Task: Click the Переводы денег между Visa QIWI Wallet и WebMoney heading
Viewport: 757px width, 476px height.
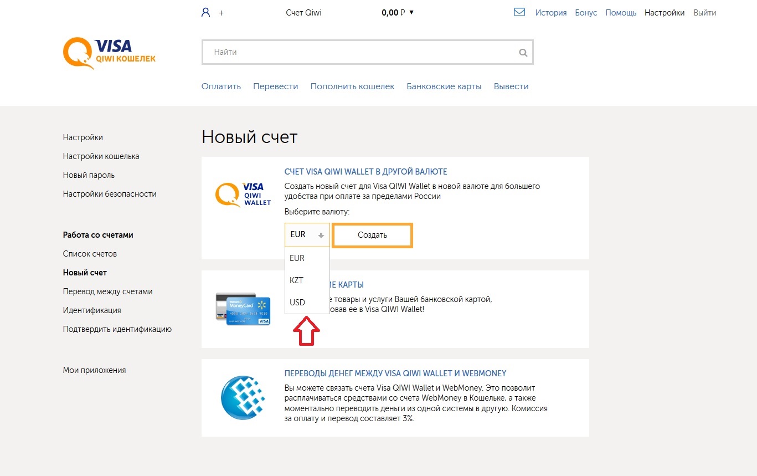Action: (395, 373)
